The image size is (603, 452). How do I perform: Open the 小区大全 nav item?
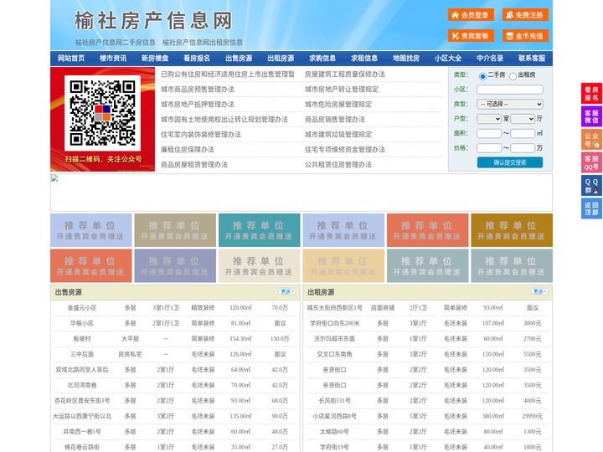[448, 59]
